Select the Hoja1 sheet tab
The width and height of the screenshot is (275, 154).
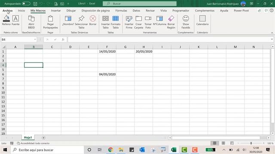click(x=28, y=138)
